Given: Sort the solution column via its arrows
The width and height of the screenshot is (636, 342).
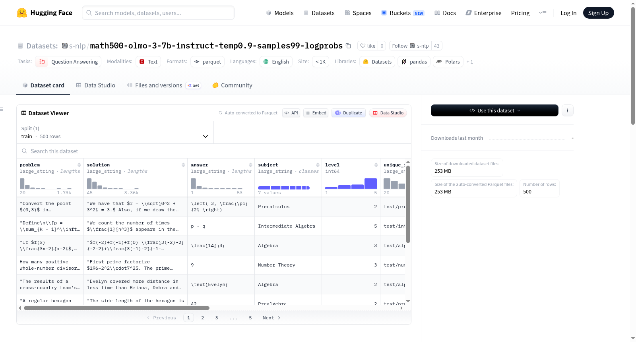Looking at the screenshot, I should point(183,165).
